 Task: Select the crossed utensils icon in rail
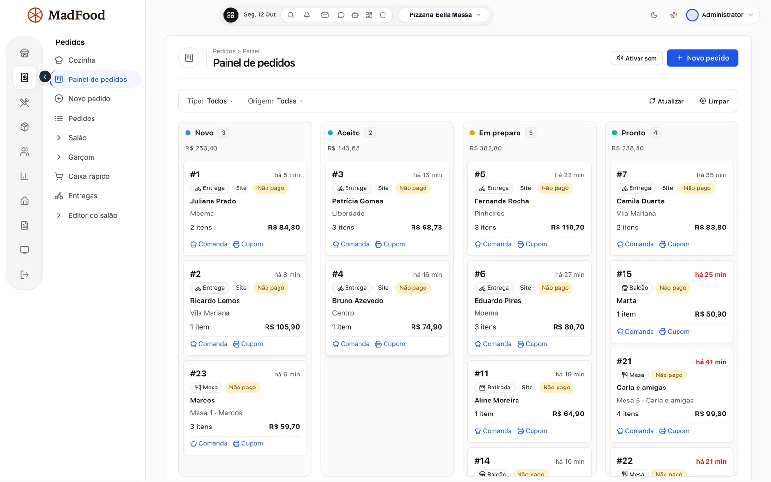pyautogui.click(x=25, y=102)
